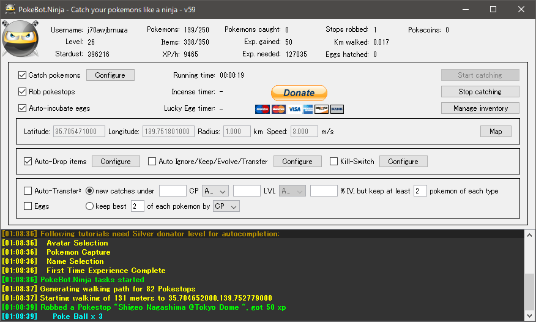Click the CP threshold input field
Viewport: 536px width, 322px height.
tap(173, 191)
